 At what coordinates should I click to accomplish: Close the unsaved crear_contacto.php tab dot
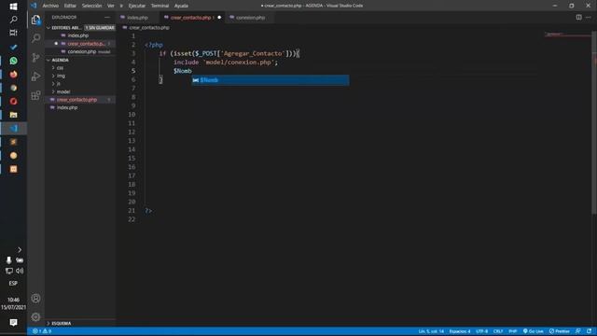pyautogui.click(x=219, y=18)
